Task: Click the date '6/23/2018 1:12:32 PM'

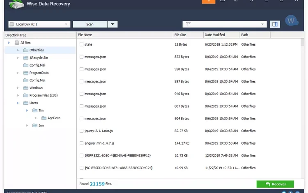Action: click(x=221, y=45)
